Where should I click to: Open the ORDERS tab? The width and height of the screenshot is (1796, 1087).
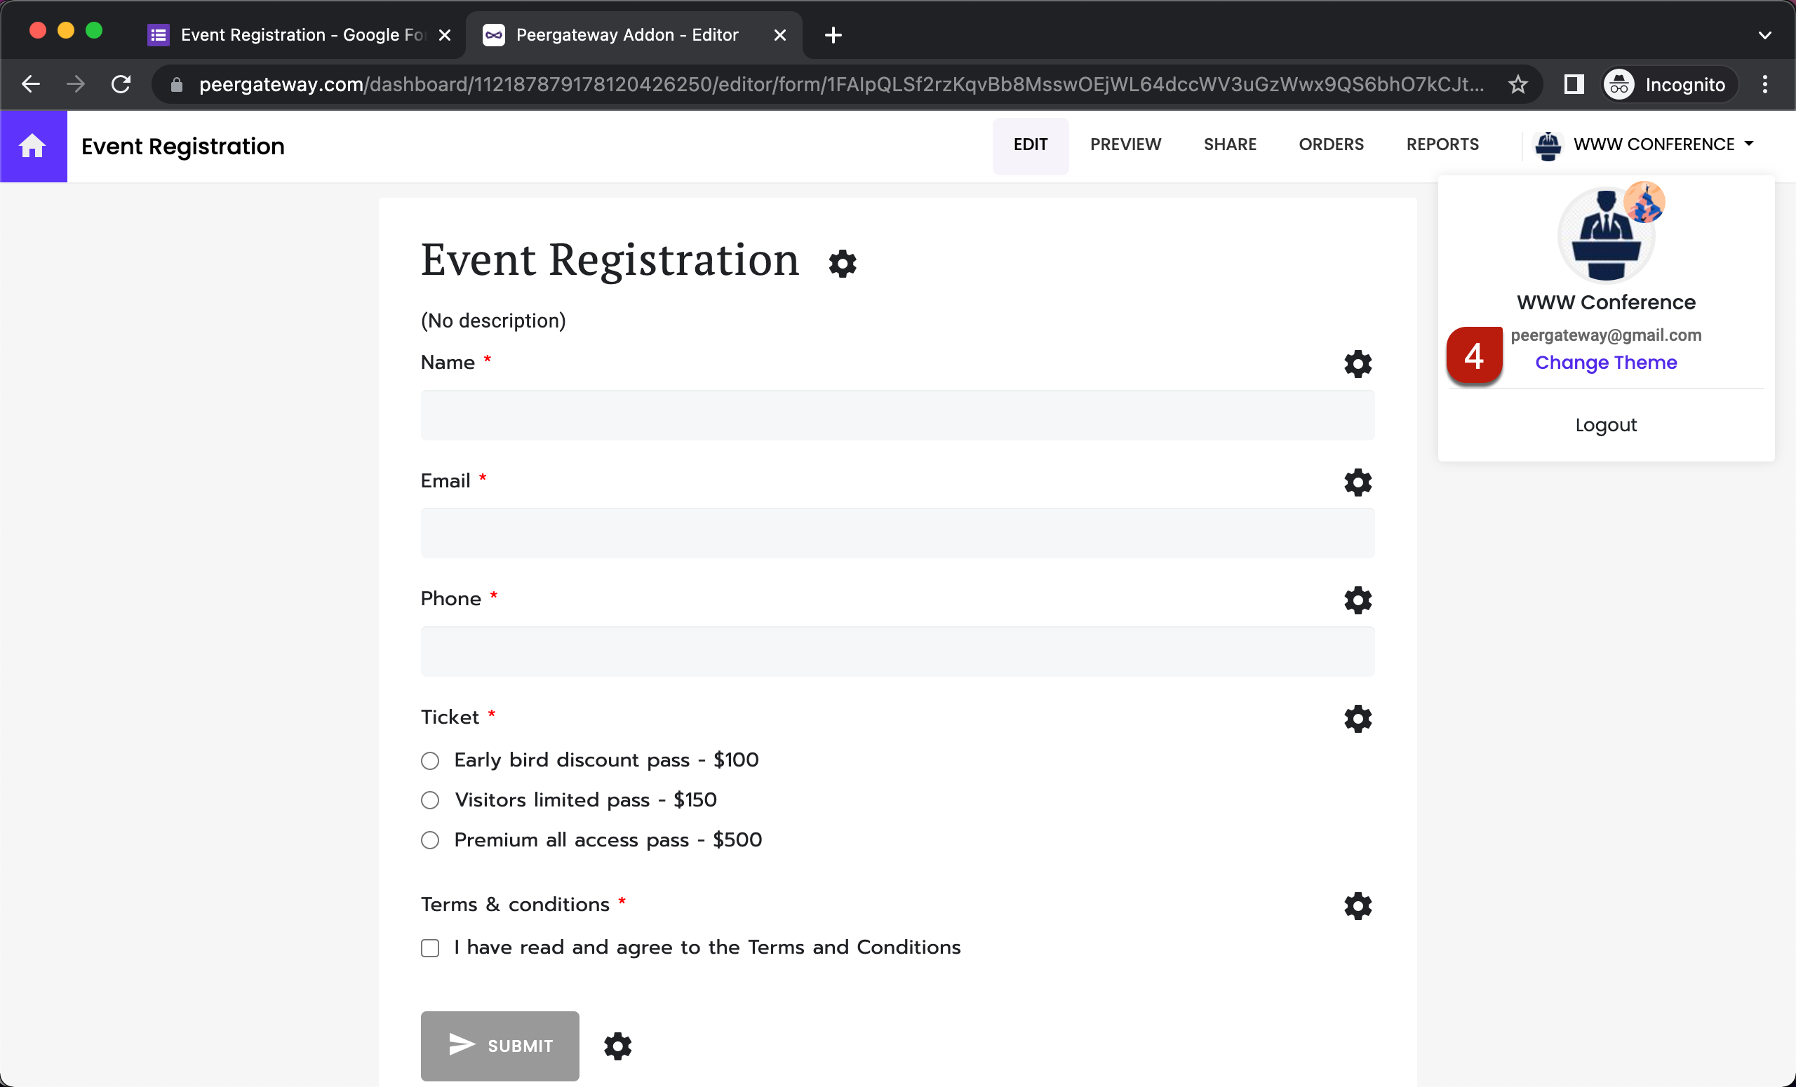click(1330, 144)
